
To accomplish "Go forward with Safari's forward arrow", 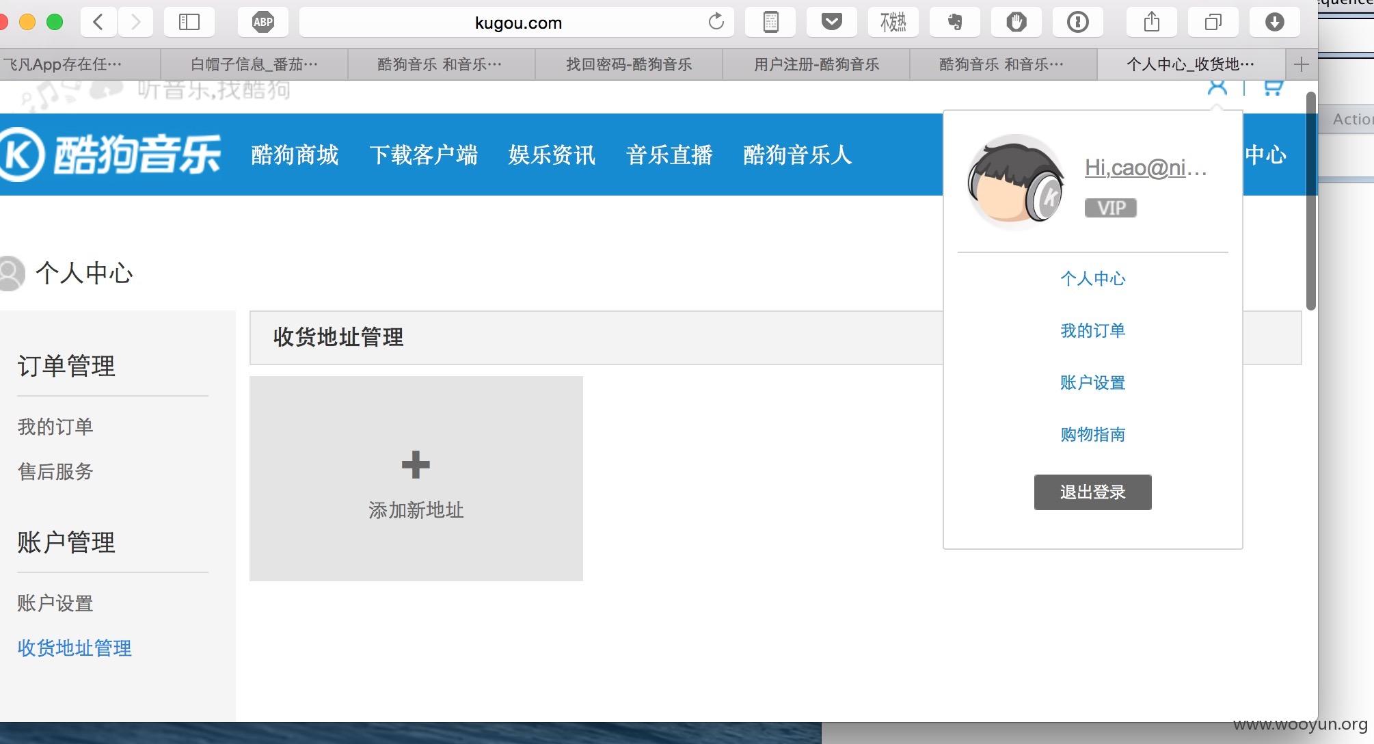I will tap(135, 22).
